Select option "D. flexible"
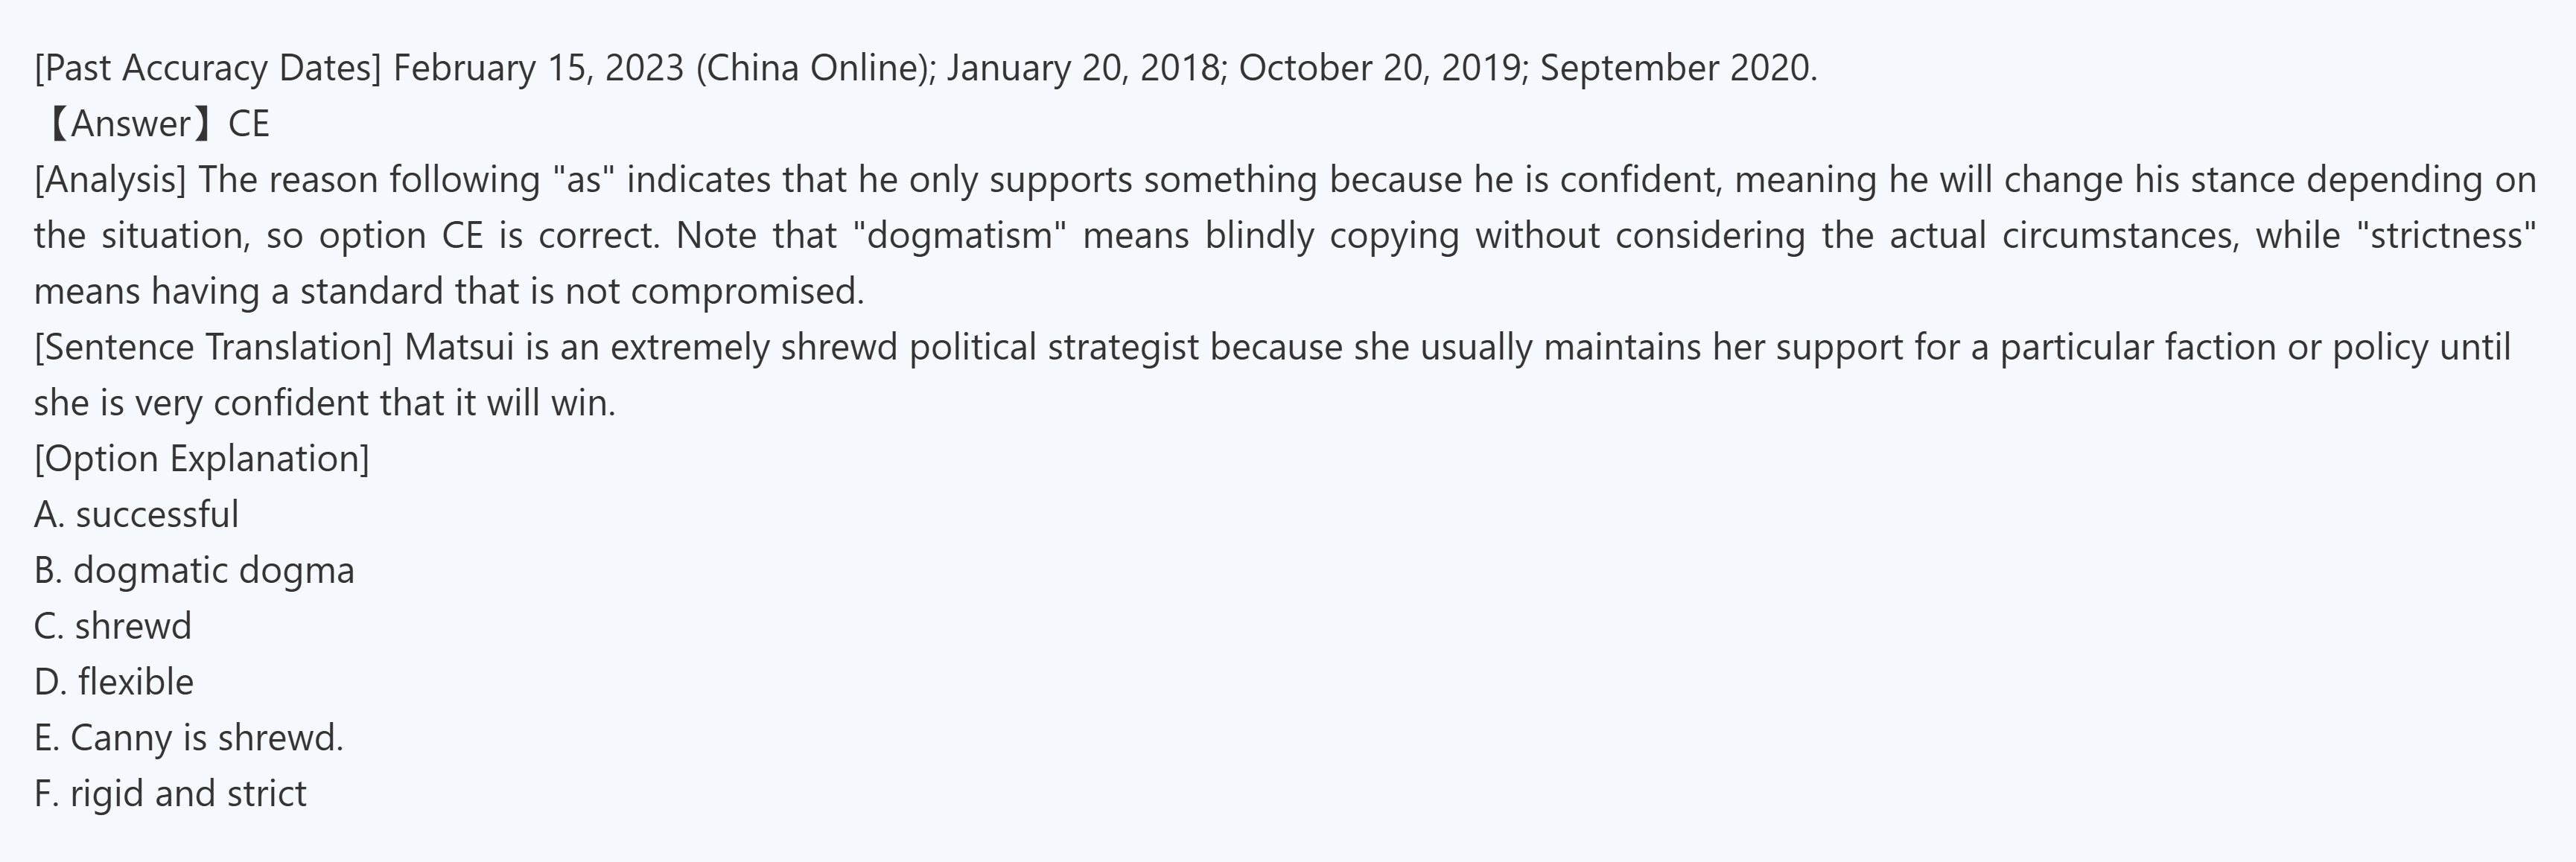 [x=114, y=682]
